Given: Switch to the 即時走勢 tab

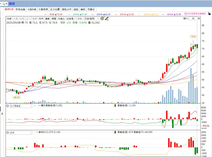Looking at the screenshot, I should tap(20, 9).
